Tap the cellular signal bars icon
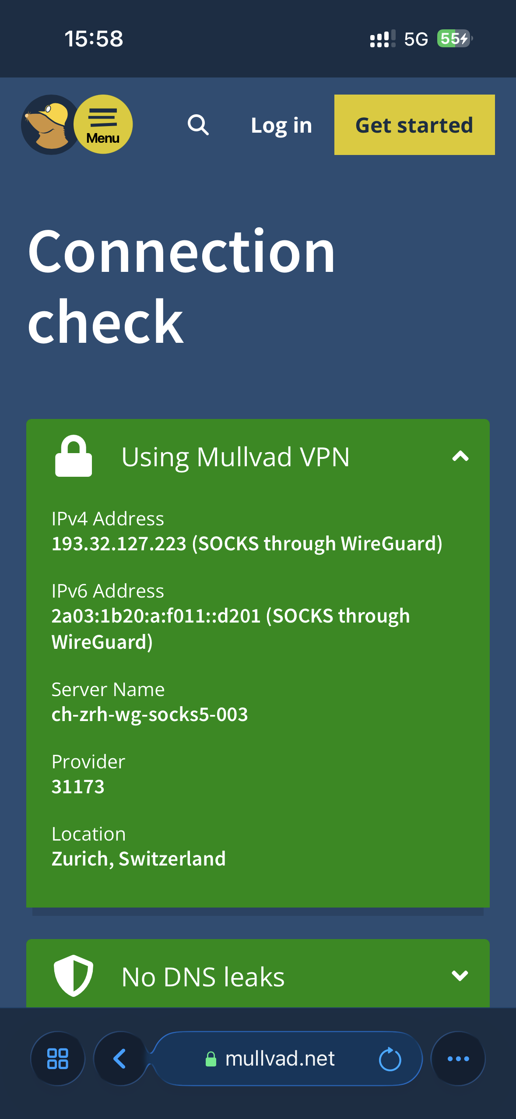516x1119 pixels. click(383, 39)
